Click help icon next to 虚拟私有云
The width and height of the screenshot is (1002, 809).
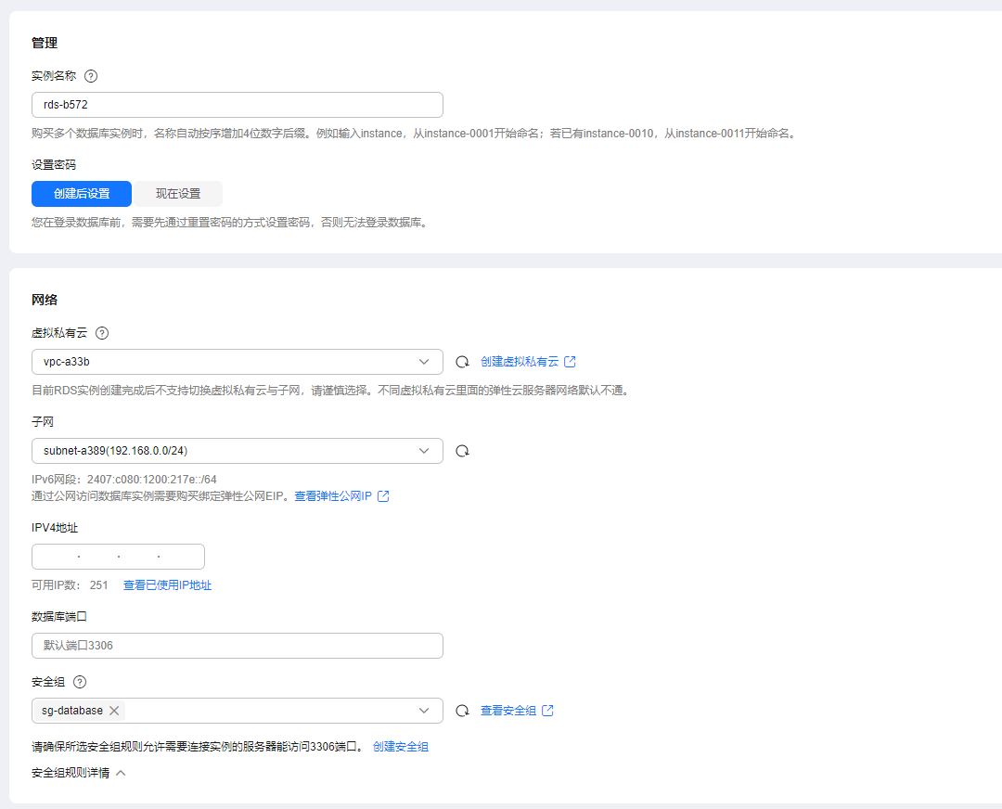[x=102, y=333]
